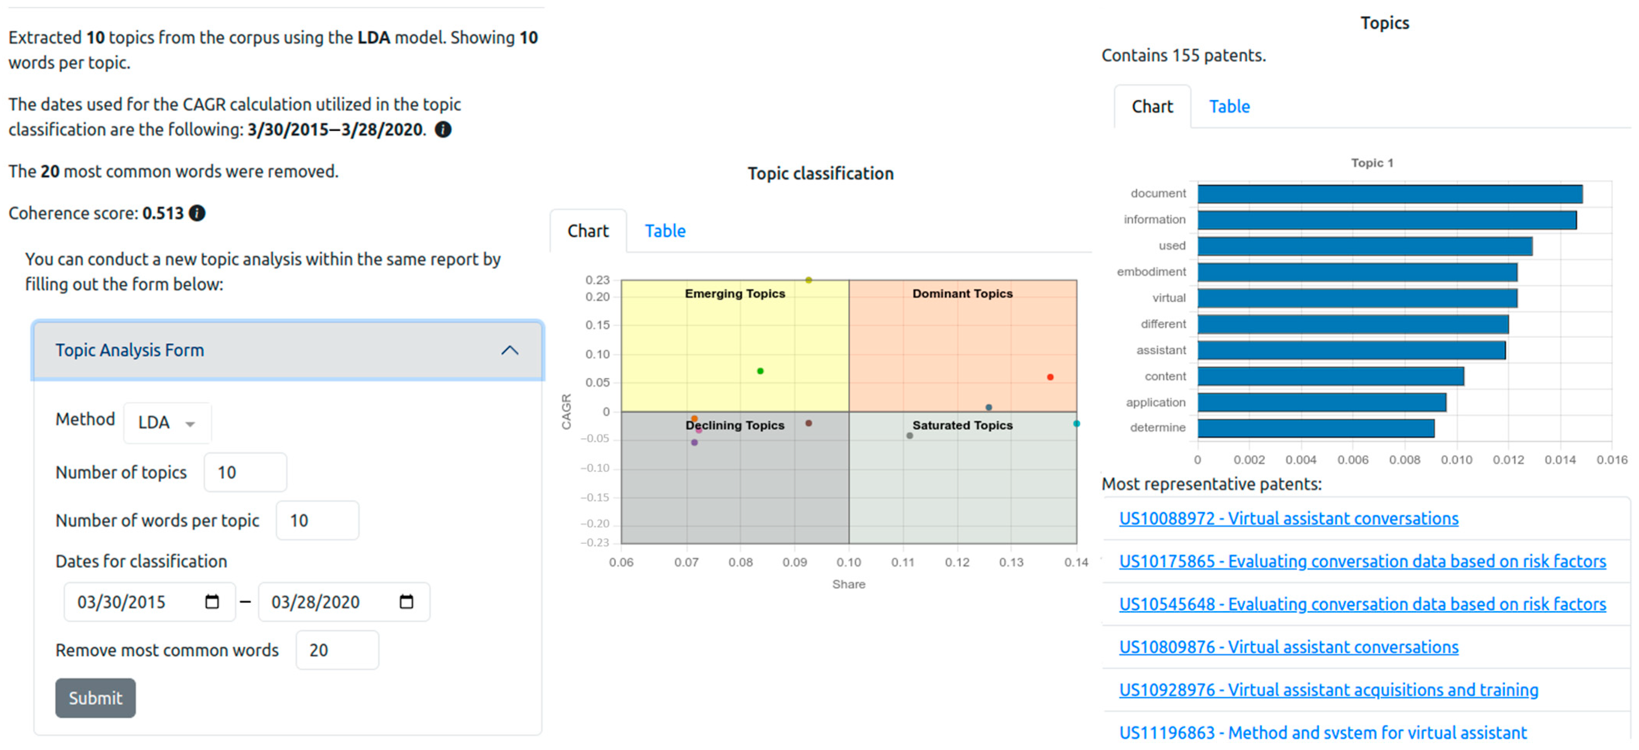Click info icon next to CAGR dates
This screenshot has height=750, width=1639.
[443, 130]
